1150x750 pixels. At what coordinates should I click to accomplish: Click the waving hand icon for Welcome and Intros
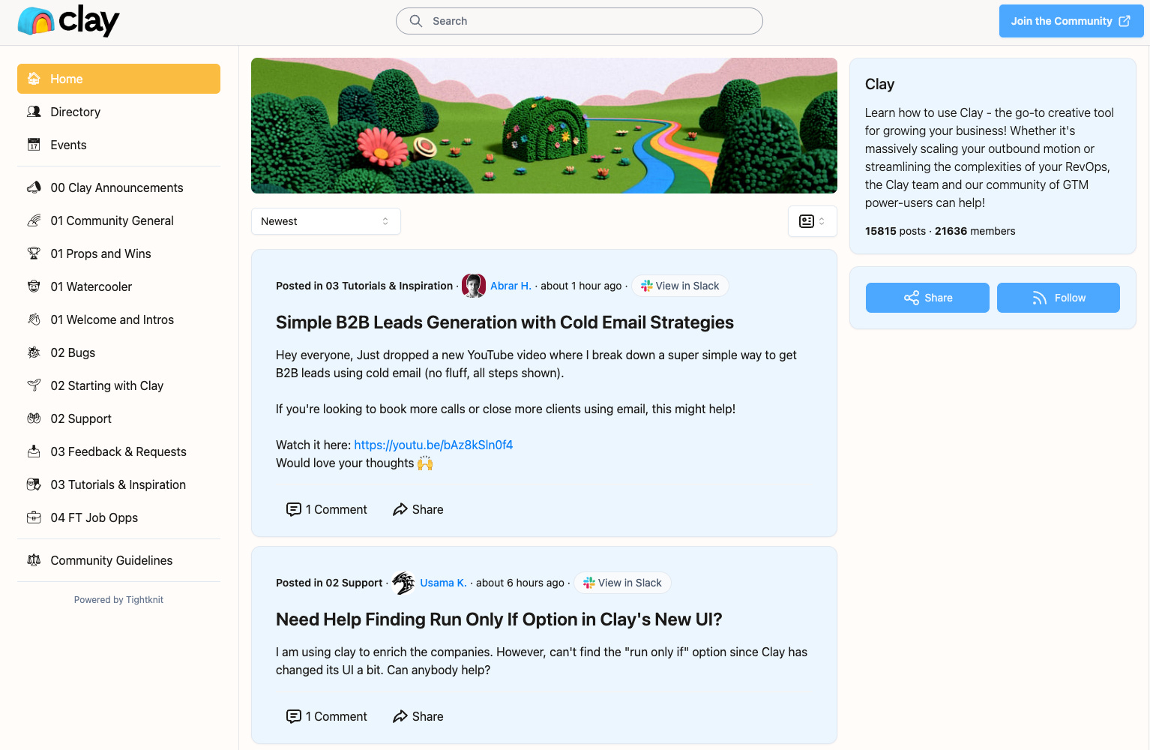click(x=34, y=319)
